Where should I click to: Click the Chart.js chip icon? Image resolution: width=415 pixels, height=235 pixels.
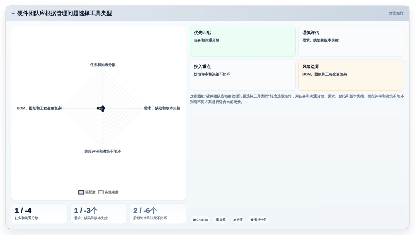(194, 220)
